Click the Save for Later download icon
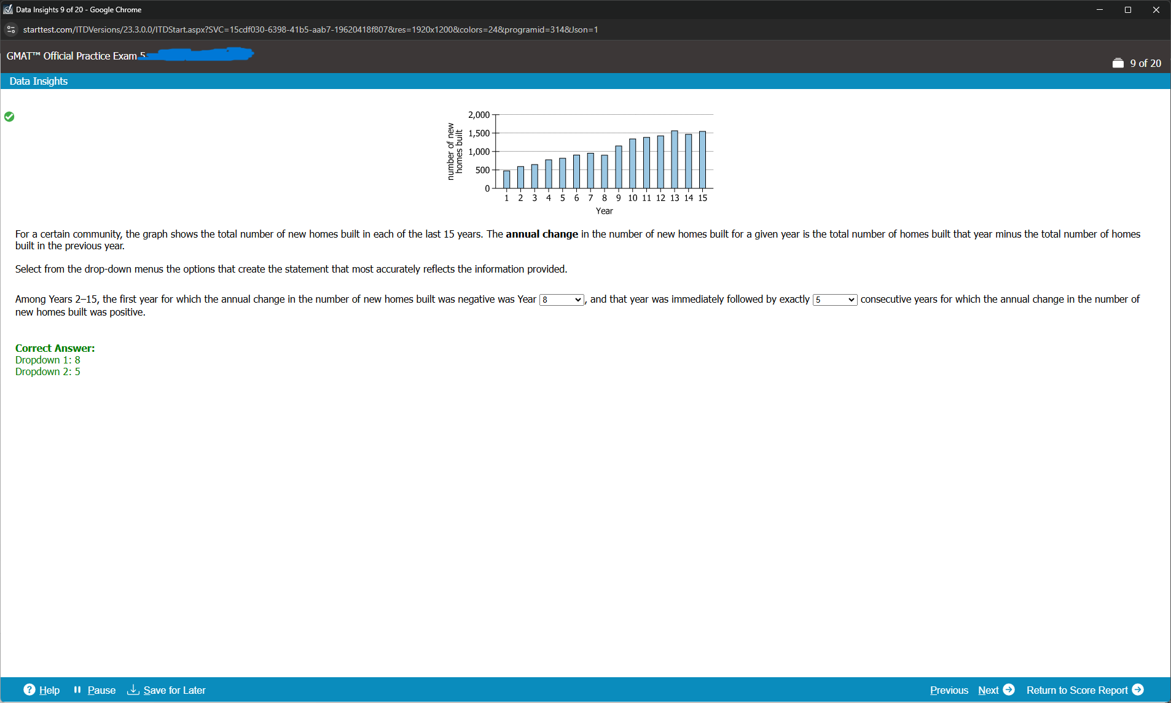The height and width of the screenshot is (703, 1171). tap(133, 689)
